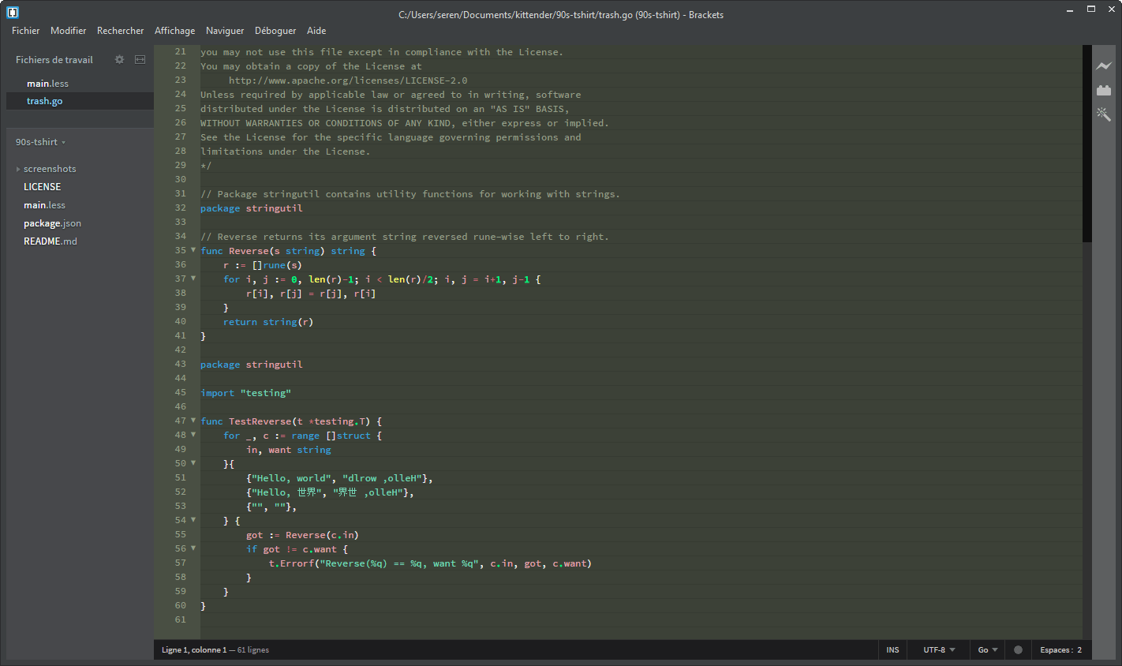Viewport: 1122px width, 666px height.
Task: Open the Fichier menu
Action: 25,31
